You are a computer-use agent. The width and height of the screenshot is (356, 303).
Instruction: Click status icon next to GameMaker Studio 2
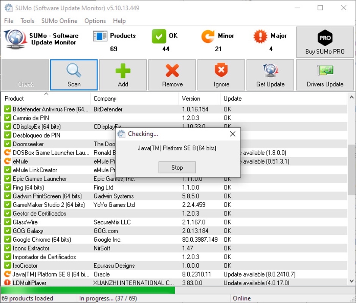(8, 205)
